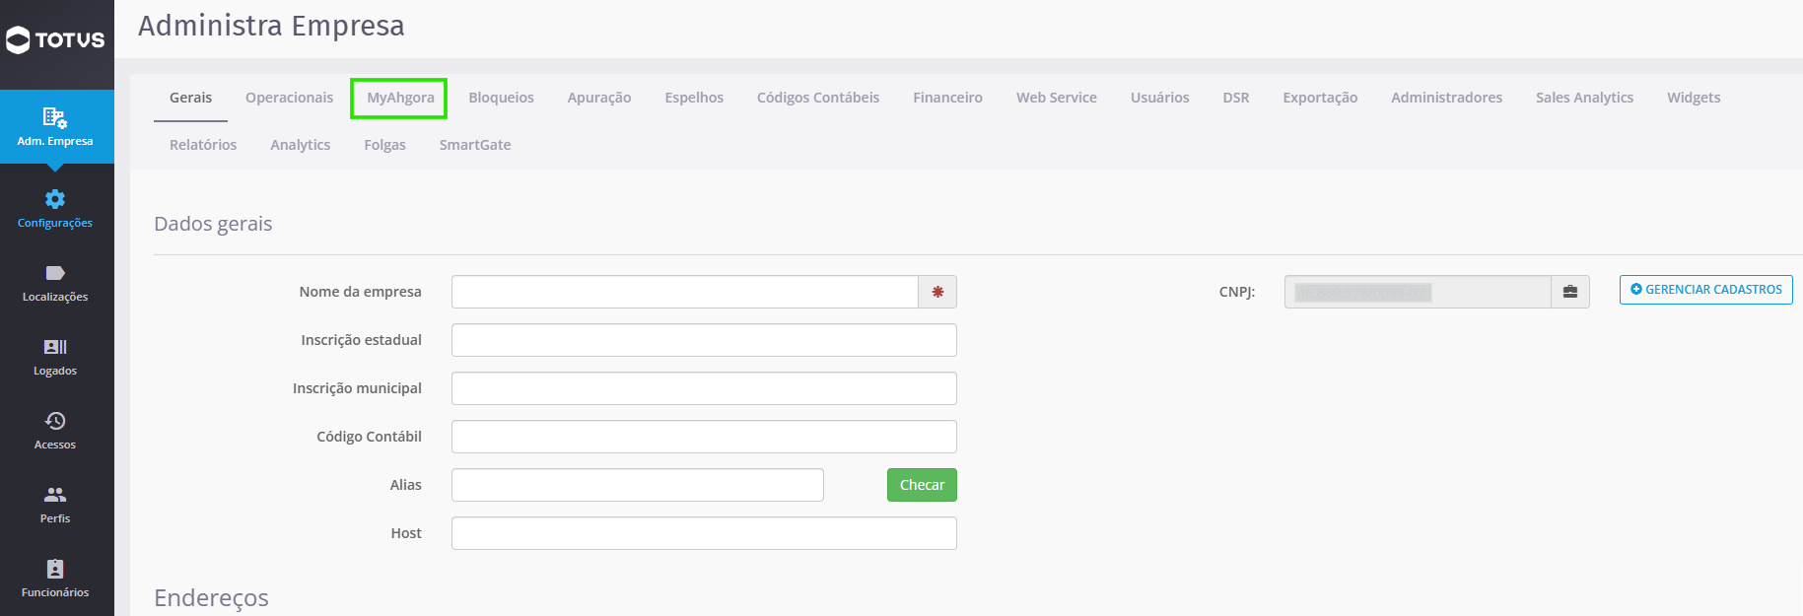Go to Localizações in sidebar

coord(56,284)
